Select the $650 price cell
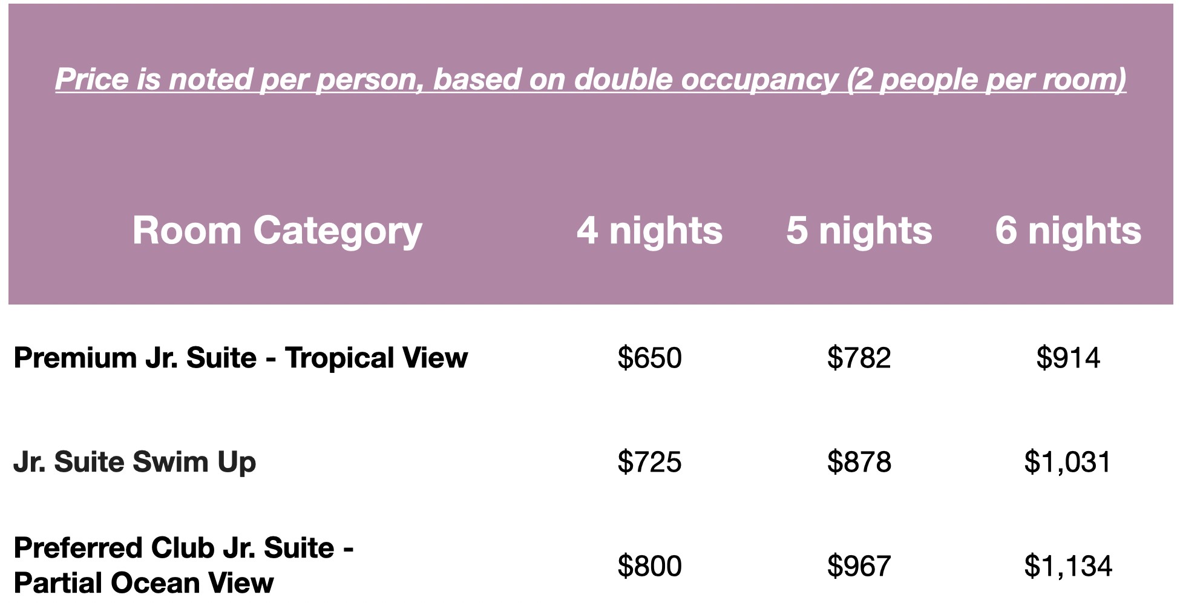Image resolution: width=1180 pixels, height=603 pixels. point(649,357)
